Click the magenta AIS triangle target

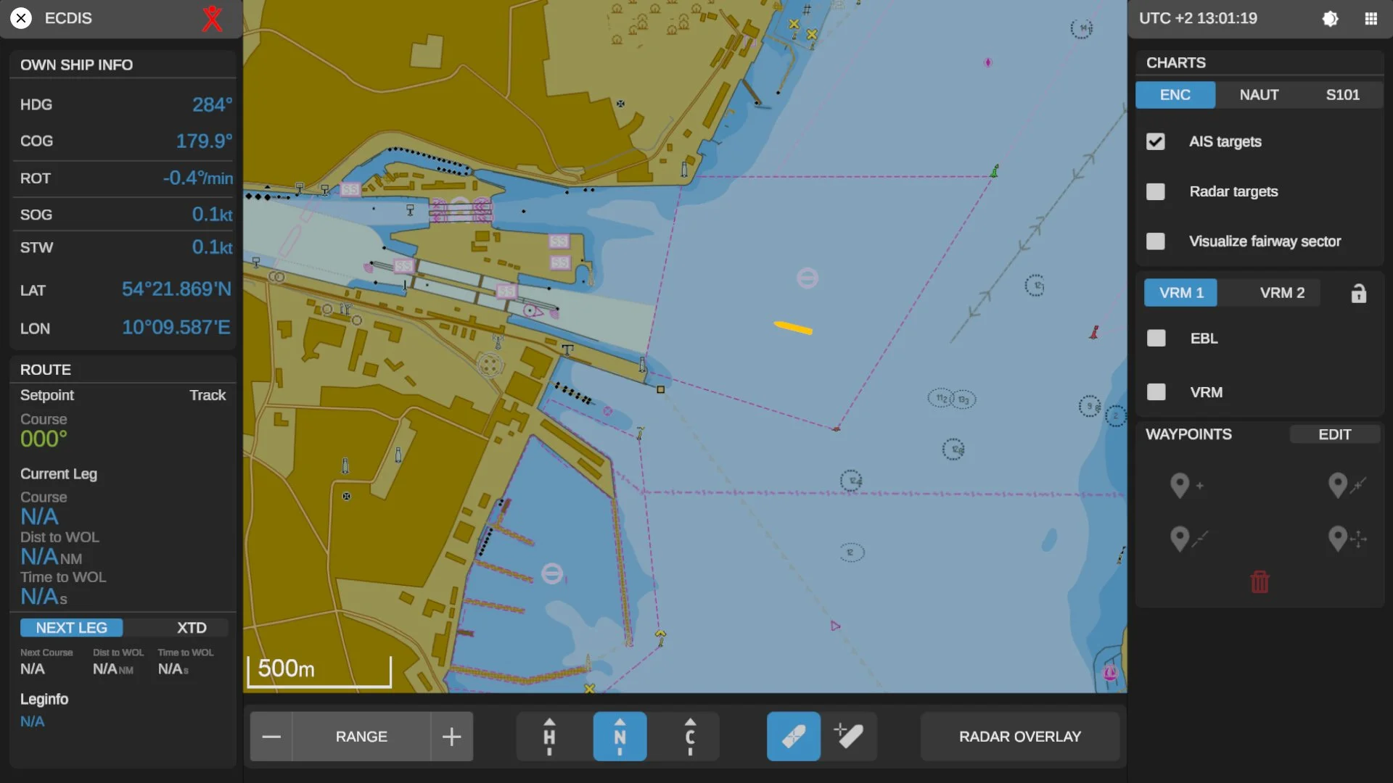(835, 626)
